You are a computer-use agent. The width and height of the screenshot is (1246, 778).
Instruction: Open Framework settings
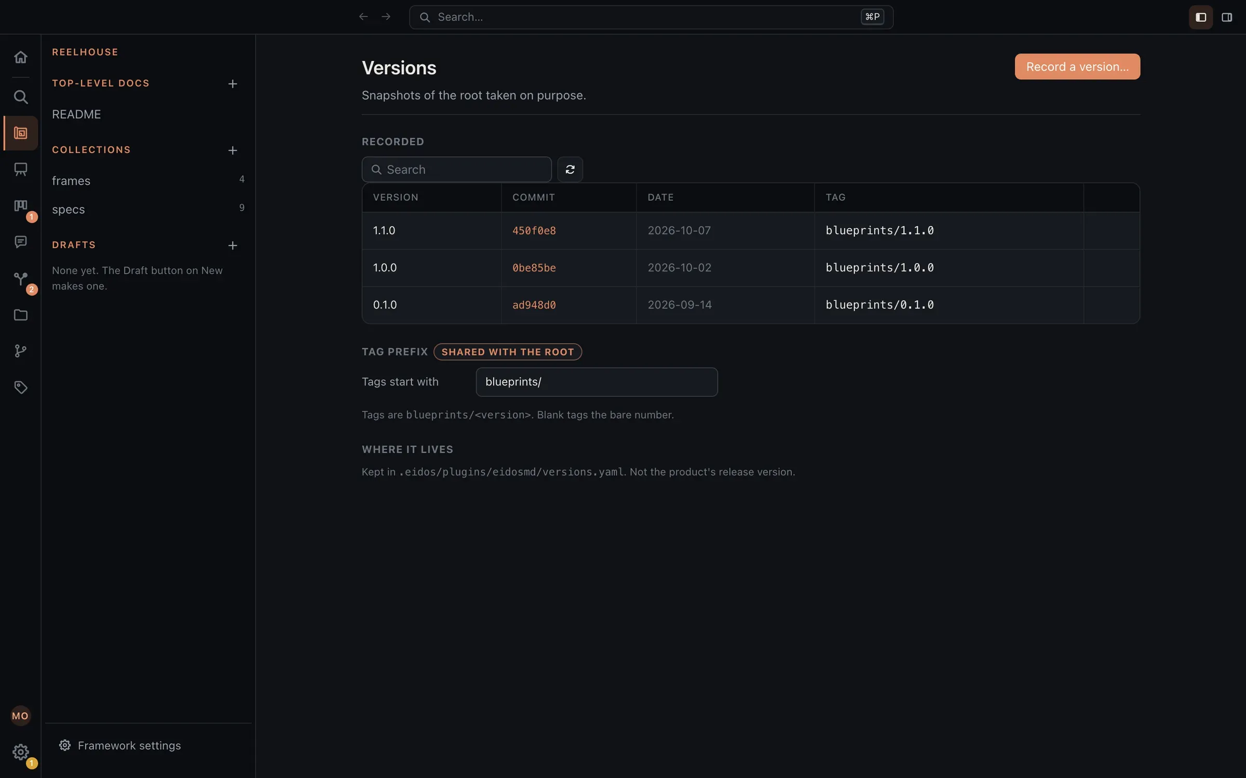120,745
